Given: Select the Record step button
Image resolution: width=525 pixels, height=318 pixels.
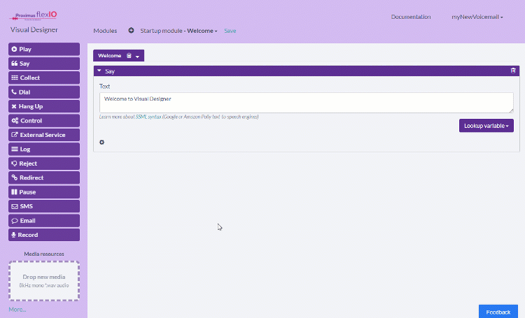Looking at the screenshot, I should coord(44,235).
